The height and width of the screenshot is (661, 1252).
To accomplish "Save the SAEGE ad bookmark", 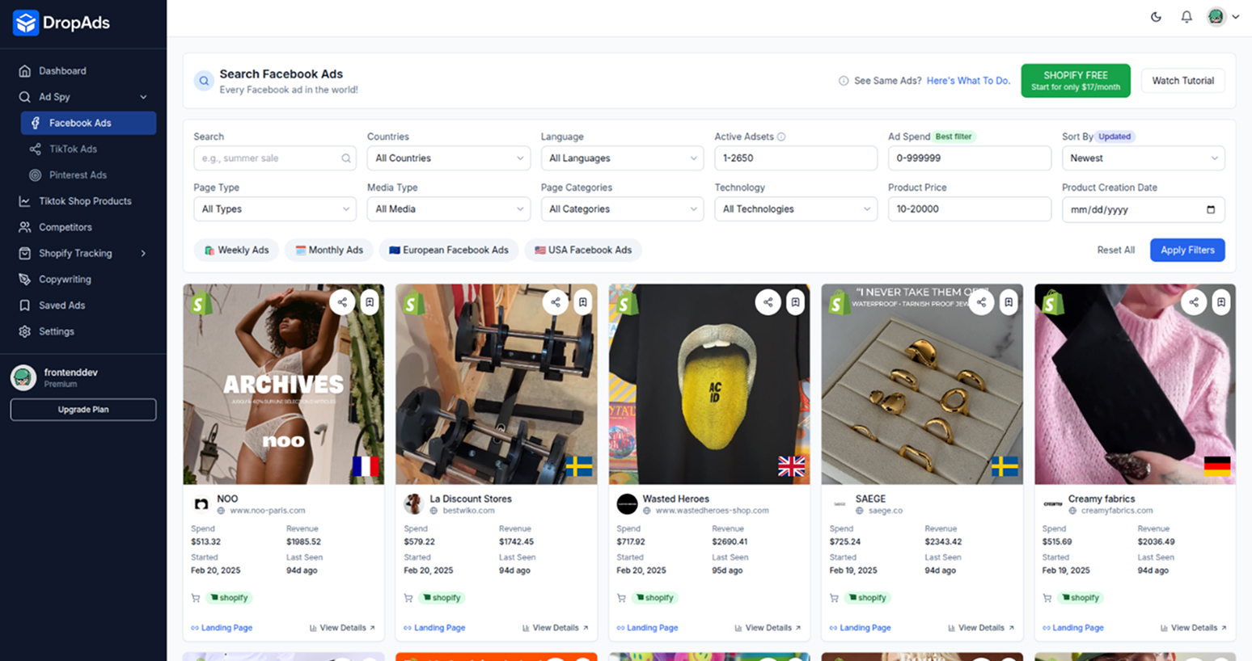I will (x=1008, y=302).
